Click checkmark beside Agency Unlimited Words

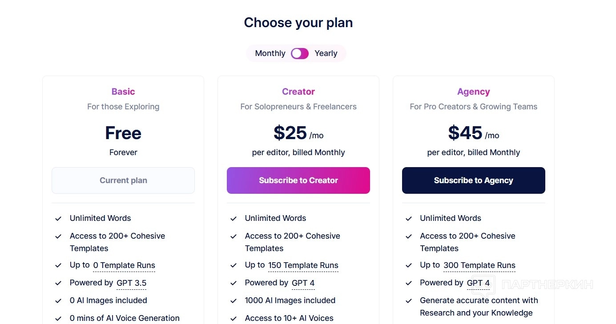pos(409,219)
